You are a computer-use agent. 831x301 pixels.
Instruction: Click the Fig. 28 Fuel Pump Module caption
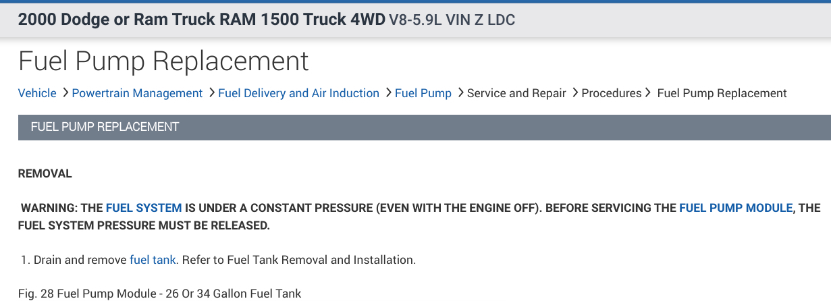click(x=159, y=294)
